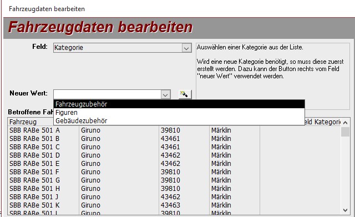Screen dimensions: 355x217
Task: Click 43462 in the SBB RABe 501 D row
Action: (x=170, y=155)
